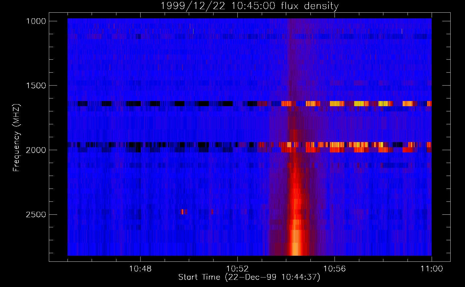Screen dimensions: 465x287
Task: Click the 1000 frequency tick label
Action: click(x=36, y=21)
